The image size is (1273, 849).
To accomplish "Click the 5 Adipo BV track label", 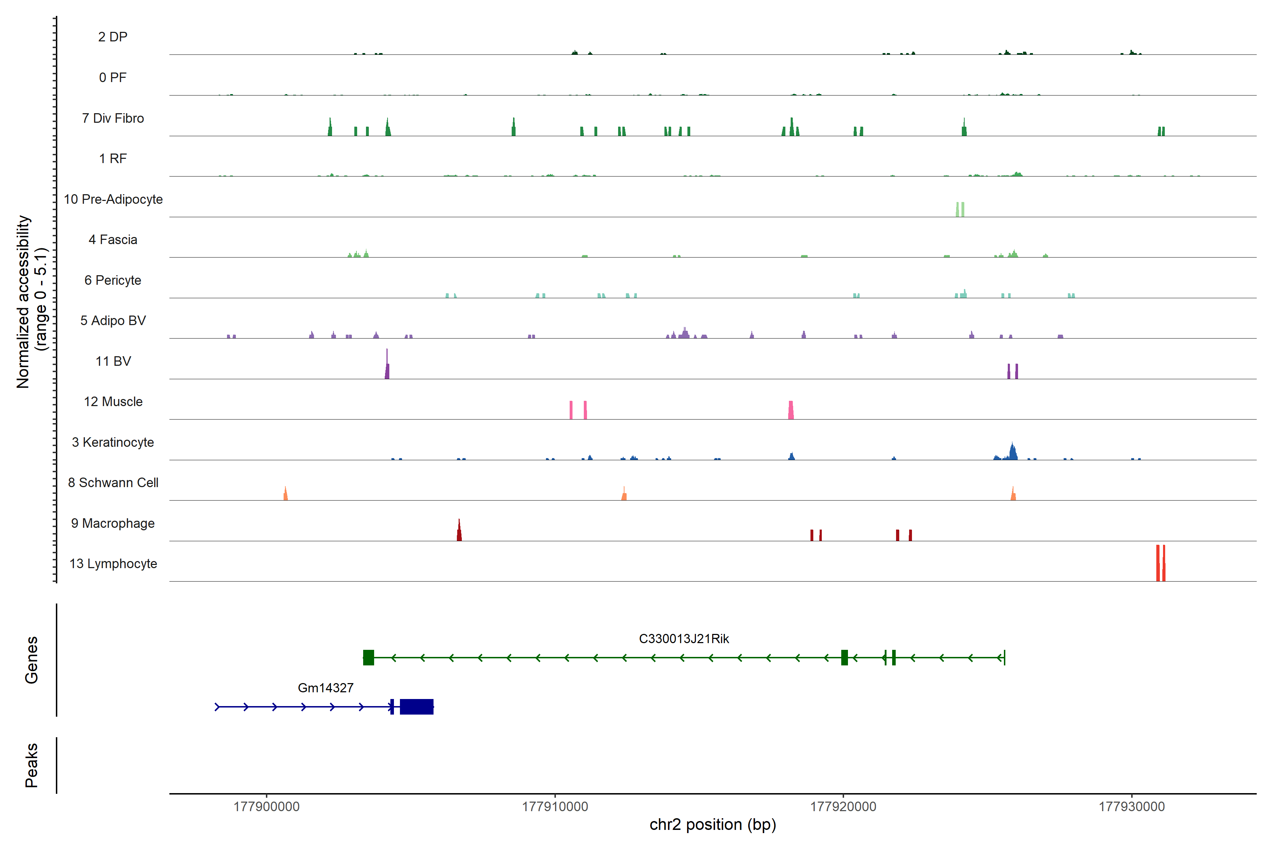I will tap(113, 320).
